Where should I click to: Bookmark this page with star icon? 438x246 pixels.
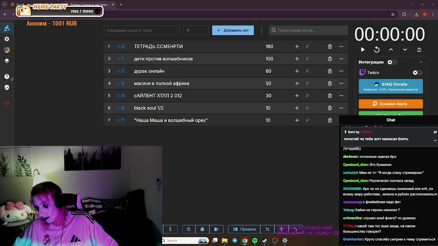[x=393, y=14]
